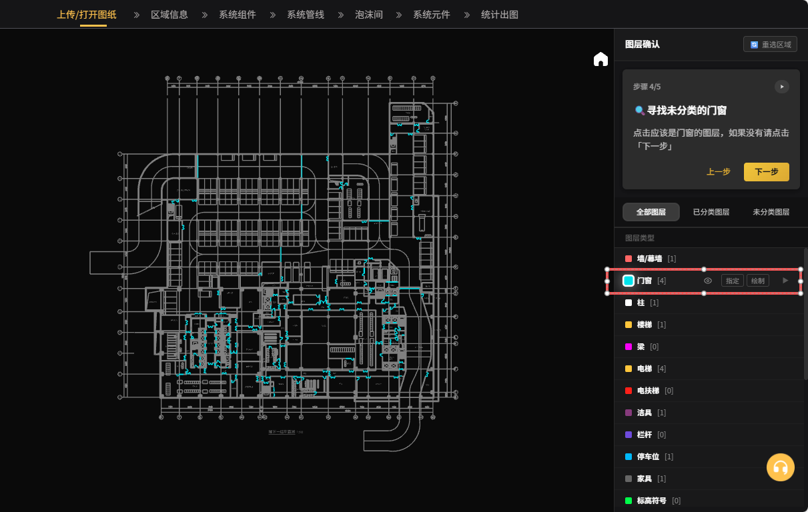Click the 重选区域 refresh icon
The width and height of the screenshot is (808, 512).
(x=754, y=45)
